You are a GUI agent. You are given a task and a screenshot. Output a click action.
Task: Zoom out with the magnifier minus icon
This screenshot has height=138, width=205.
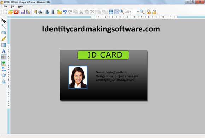click(142, 12)
